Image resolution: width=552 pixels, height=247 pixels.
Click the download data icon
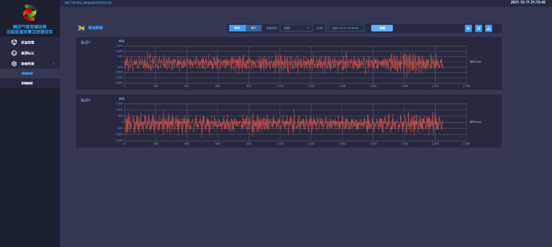click(489, 29)
